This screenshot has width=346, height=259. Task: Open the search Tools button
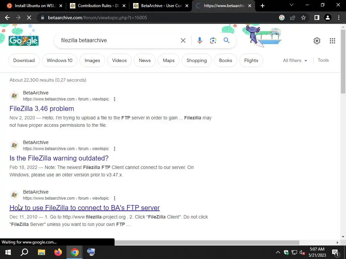point(323,60)
